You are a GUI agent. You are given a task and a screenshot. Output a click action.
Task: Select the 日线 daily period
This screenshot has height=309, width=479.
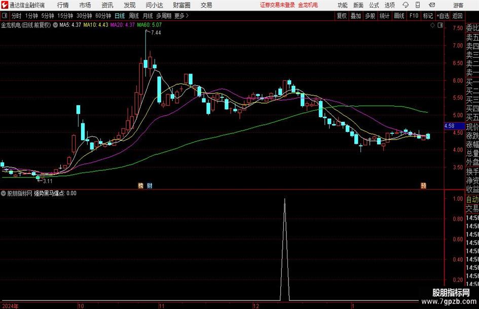click(120, 16)
